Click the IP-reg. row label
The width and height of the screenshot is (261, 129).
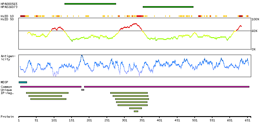point(7,93)
